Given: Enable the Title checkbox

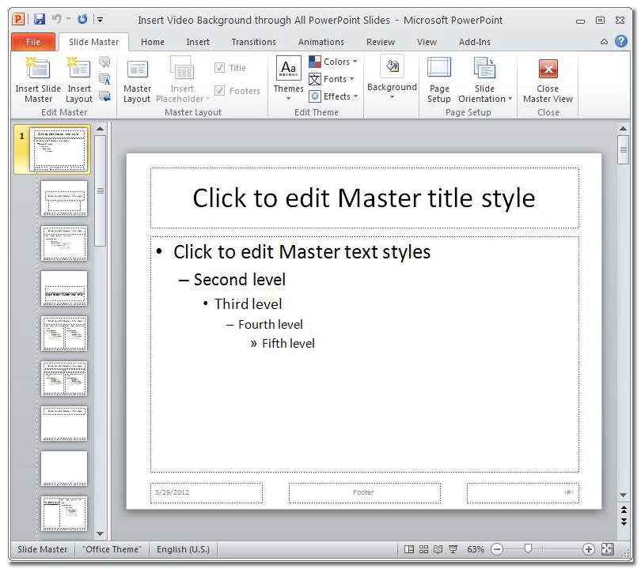Looking at the screenshot, I should (x=218, y=67).
